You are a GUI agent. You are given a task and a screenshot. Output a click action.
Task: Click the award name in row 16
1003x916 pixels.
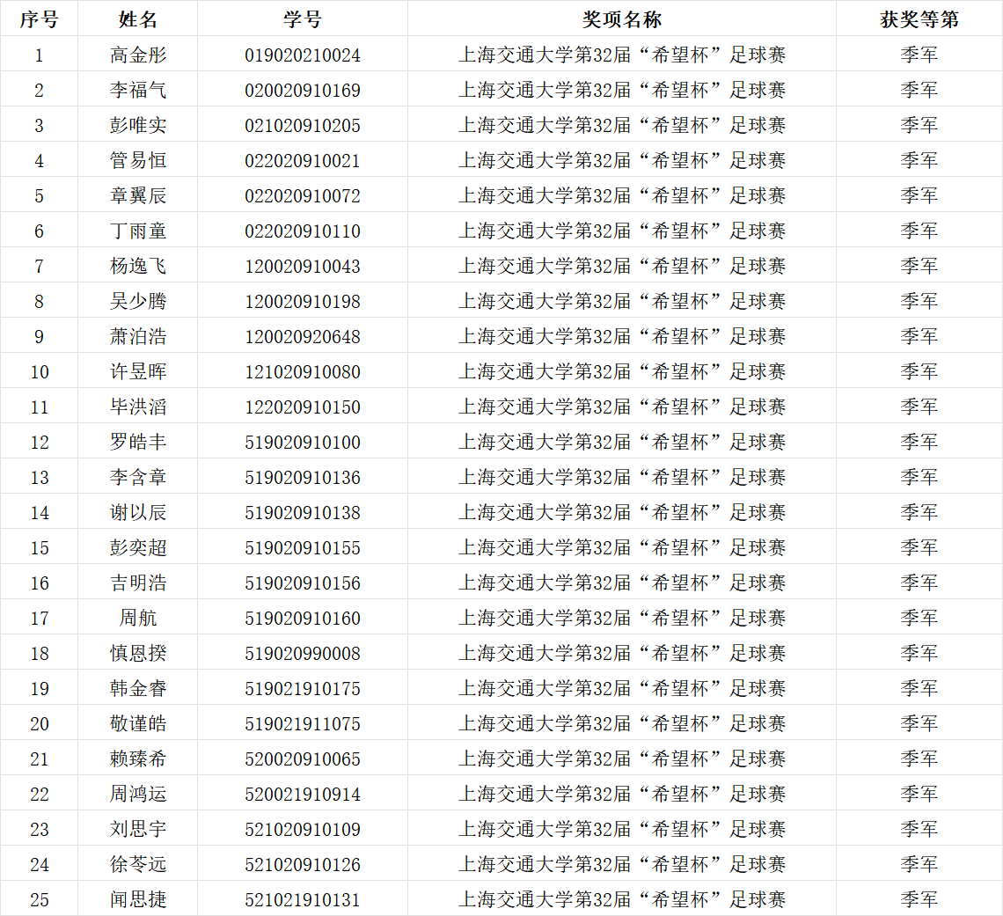[x=621, y=583]
